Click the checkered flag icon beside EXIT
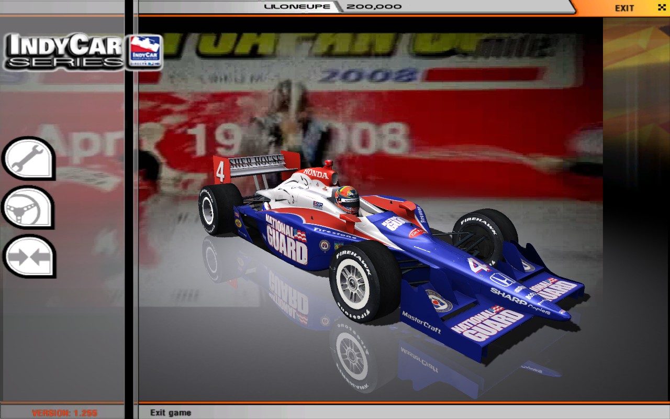670x419 pixels. point(661,7)
